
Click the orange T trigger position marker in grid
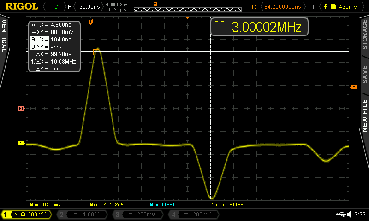[90, 22]
